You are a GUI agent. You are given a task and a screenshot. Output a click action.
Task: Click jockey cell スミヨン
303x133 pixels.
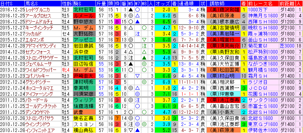[85, 124]
